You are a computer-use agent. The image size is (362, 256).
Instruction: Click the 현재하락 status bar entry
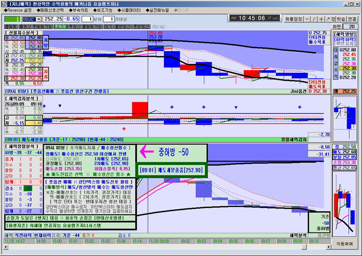(42, 236)
